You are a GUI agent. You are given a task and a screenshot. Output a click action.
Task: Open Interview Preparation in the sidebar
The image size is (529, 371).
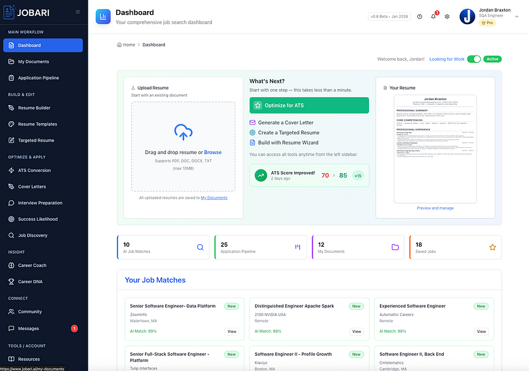tap(43, 203)
